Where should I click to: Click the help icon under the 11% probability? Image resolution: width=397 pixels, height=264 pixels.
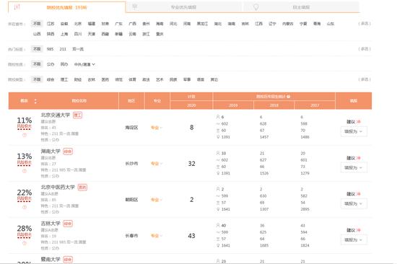tap(25, 135)
